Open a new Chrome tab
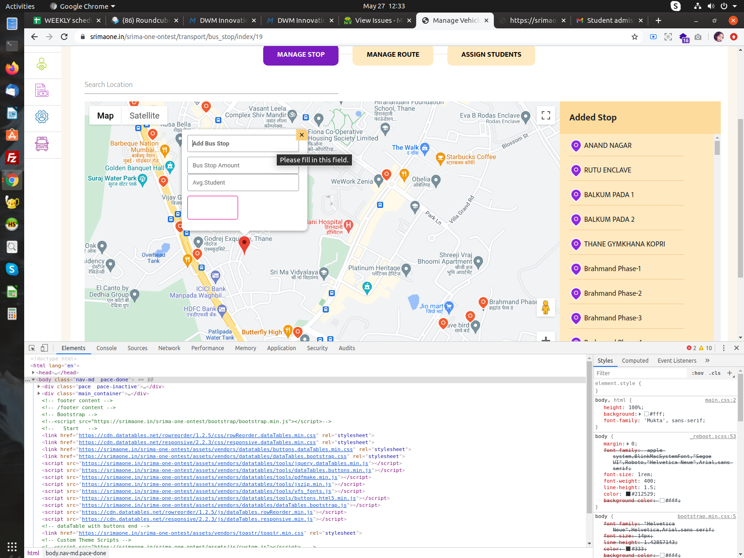Viewport: 744px width, 558px height. (x=658, y=20)
